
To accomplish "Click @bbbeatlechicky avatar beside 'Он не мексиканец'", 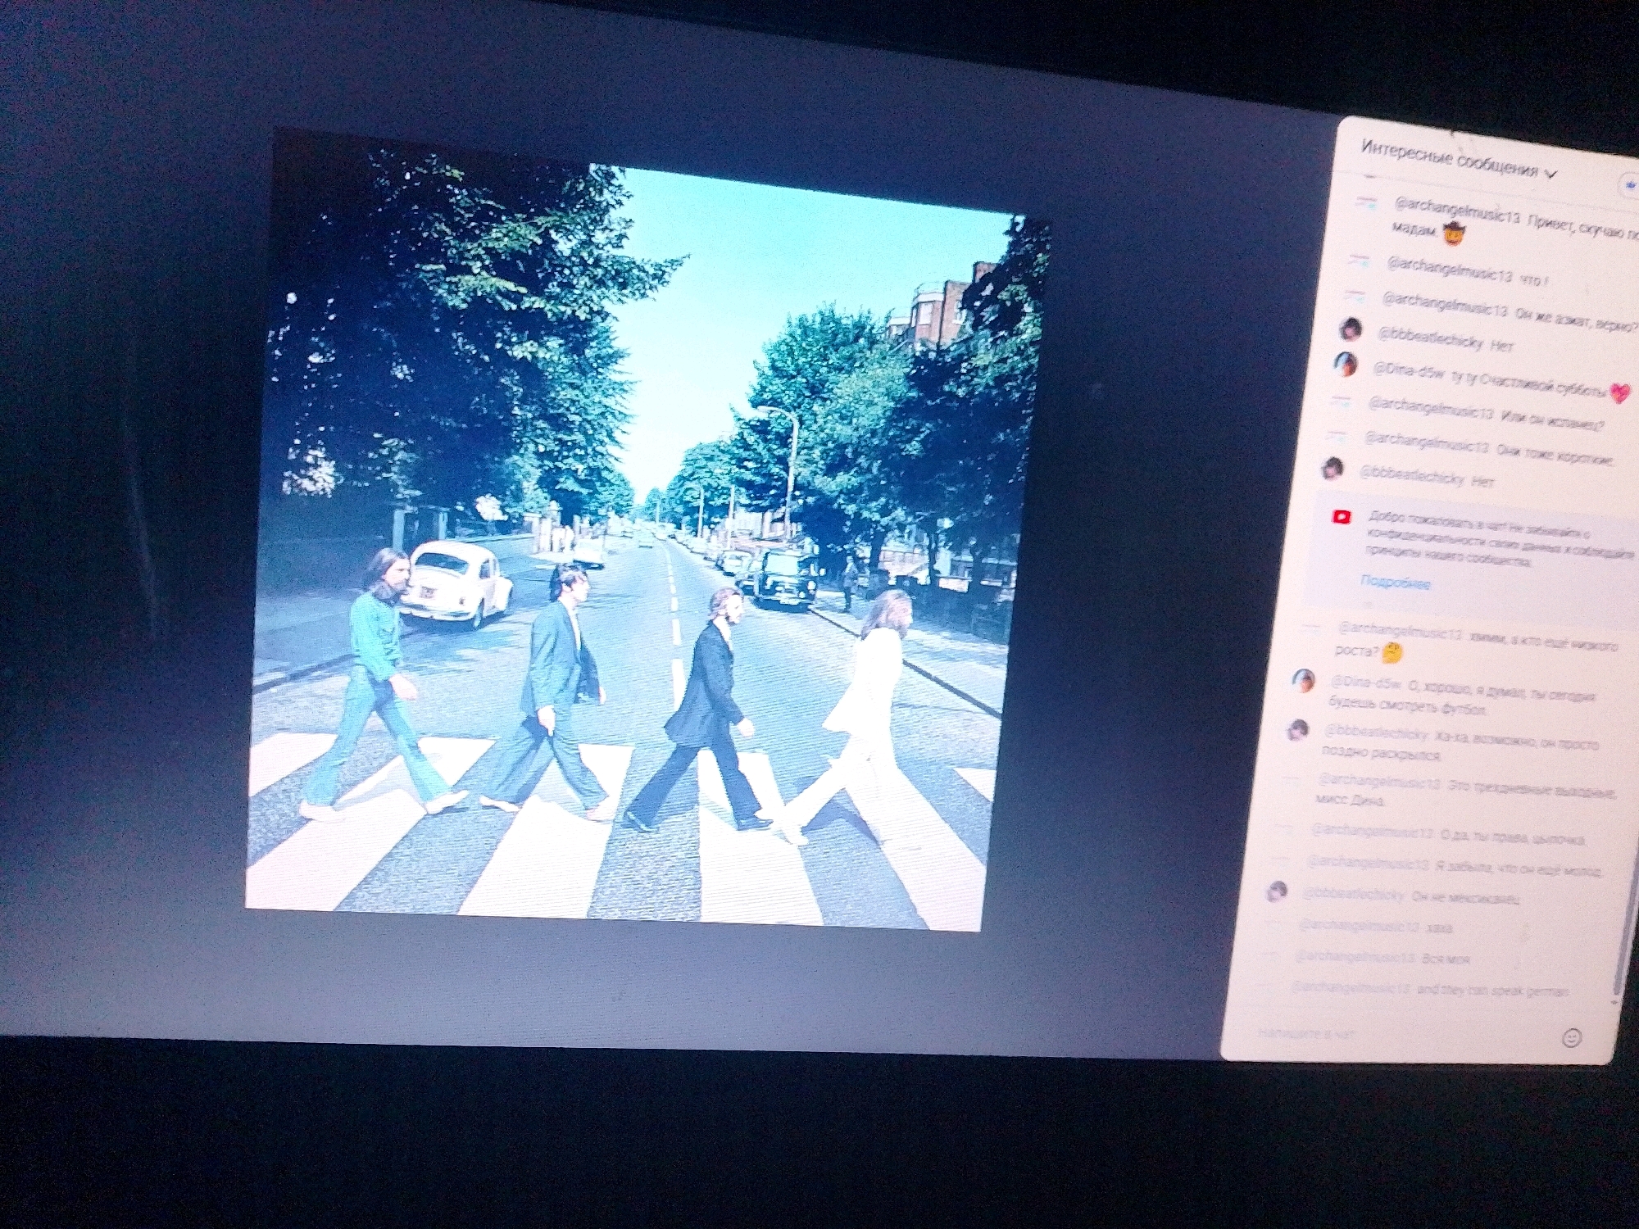I will [1277, 891].
